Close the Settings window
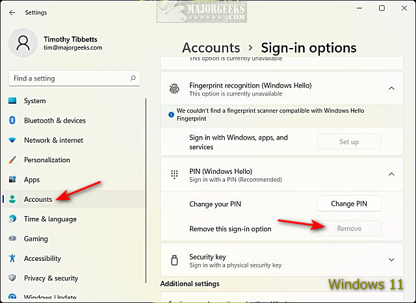416x303 pixels. pos(404,8)
